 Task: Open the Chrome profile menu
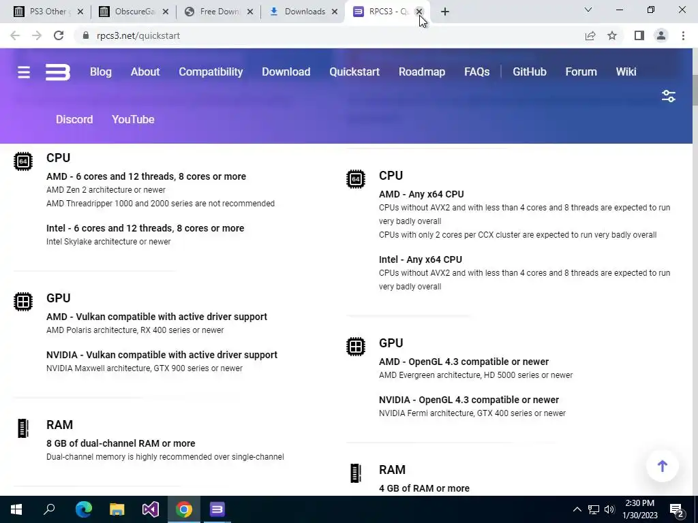pyautogui.click(x=661, y=35)
